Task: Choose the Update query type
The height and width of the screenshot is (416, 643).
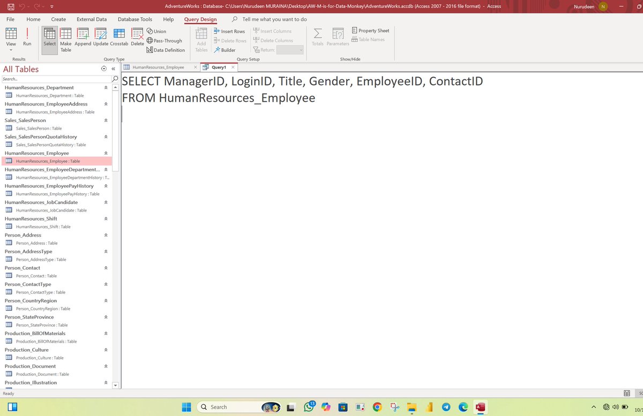Action: point(101,37)
